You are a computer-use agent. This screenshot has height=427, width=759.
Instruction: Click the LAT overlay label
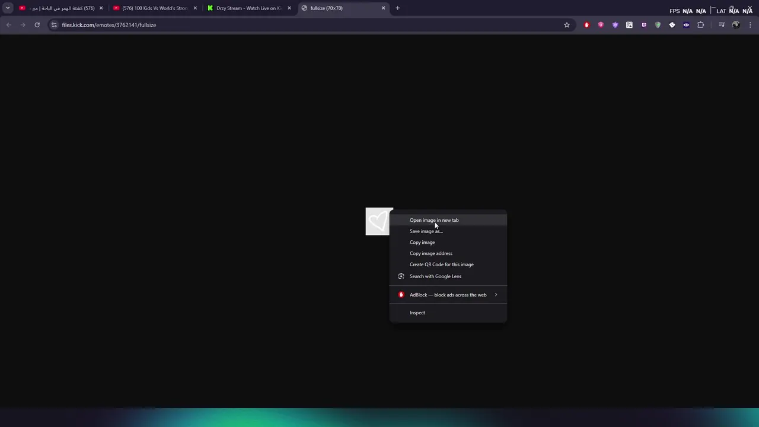pyautogui.click(x=721, y=11)
